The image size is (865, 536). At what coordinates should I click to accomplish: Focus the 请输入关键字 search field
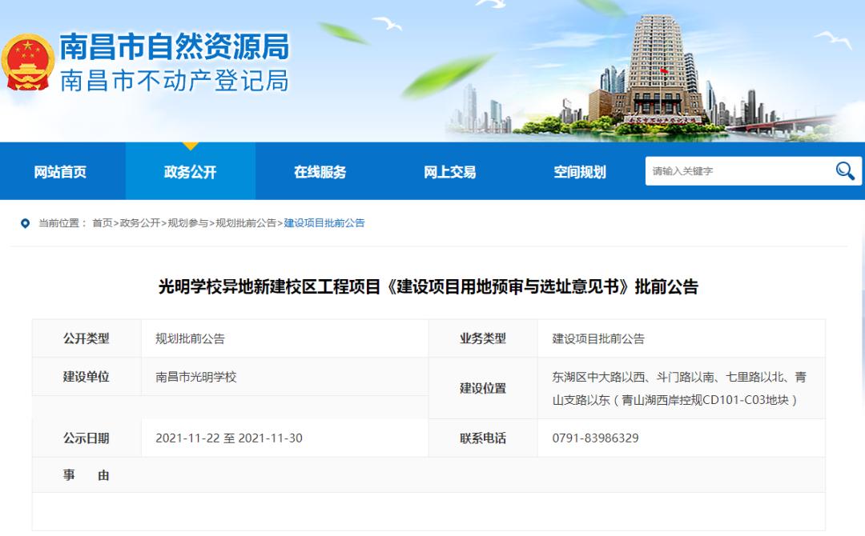(737, 171)
